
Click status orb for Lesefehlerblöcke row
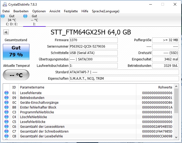click(6, 122)
